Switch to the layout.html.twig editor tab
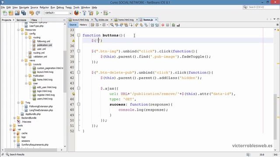This screenshot has width=280, height=157. point(80,20)
